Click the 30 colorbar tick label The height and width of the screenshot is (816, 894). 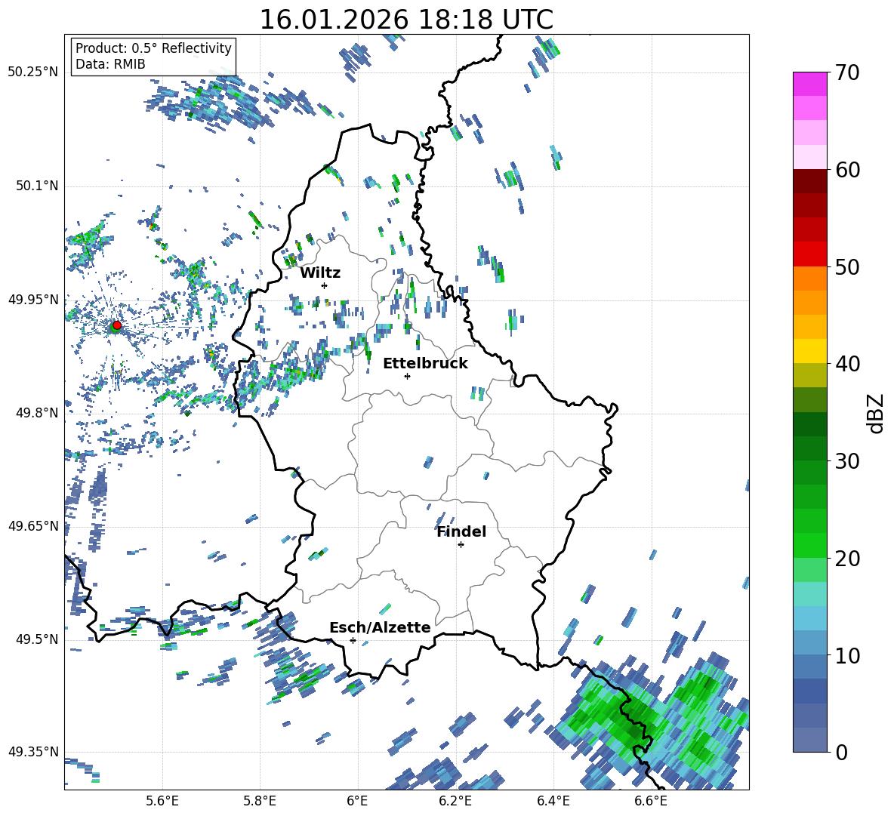847,461
